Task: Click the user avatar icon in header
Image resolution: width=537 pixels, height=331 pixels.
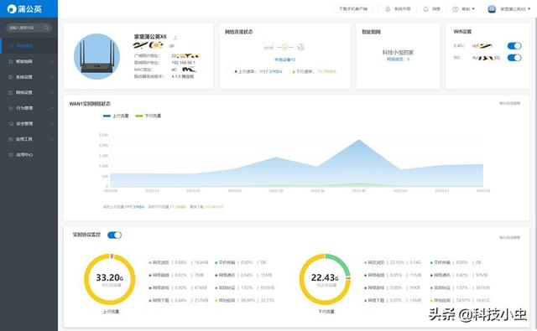Action: [x=492, y=9]
